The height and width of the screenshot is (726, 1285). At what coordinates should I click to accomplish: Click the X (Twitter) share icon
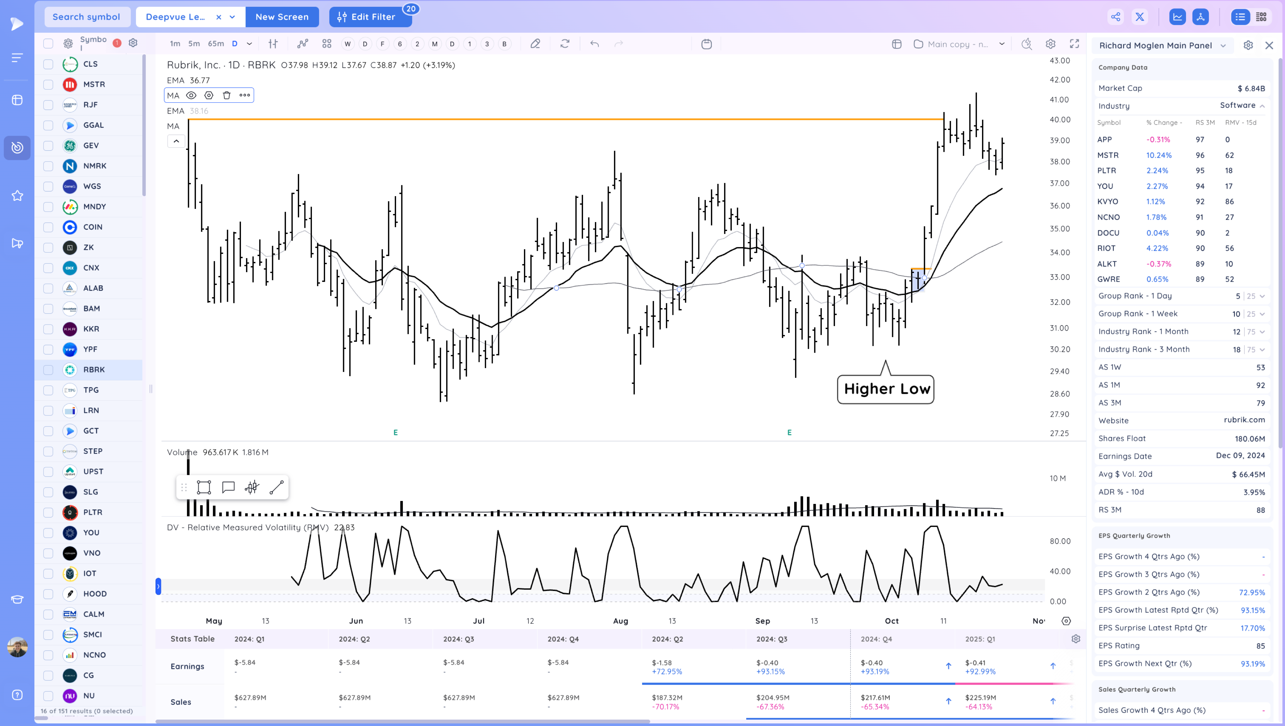pos(1140,17)
